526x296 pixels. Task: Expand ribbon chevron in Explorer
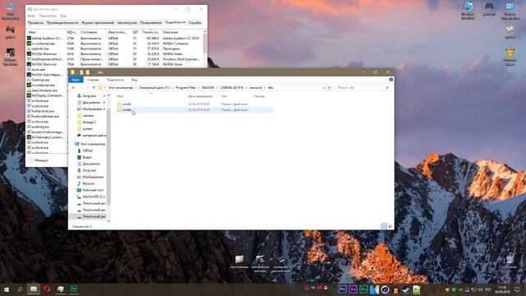tap(385, 80)
